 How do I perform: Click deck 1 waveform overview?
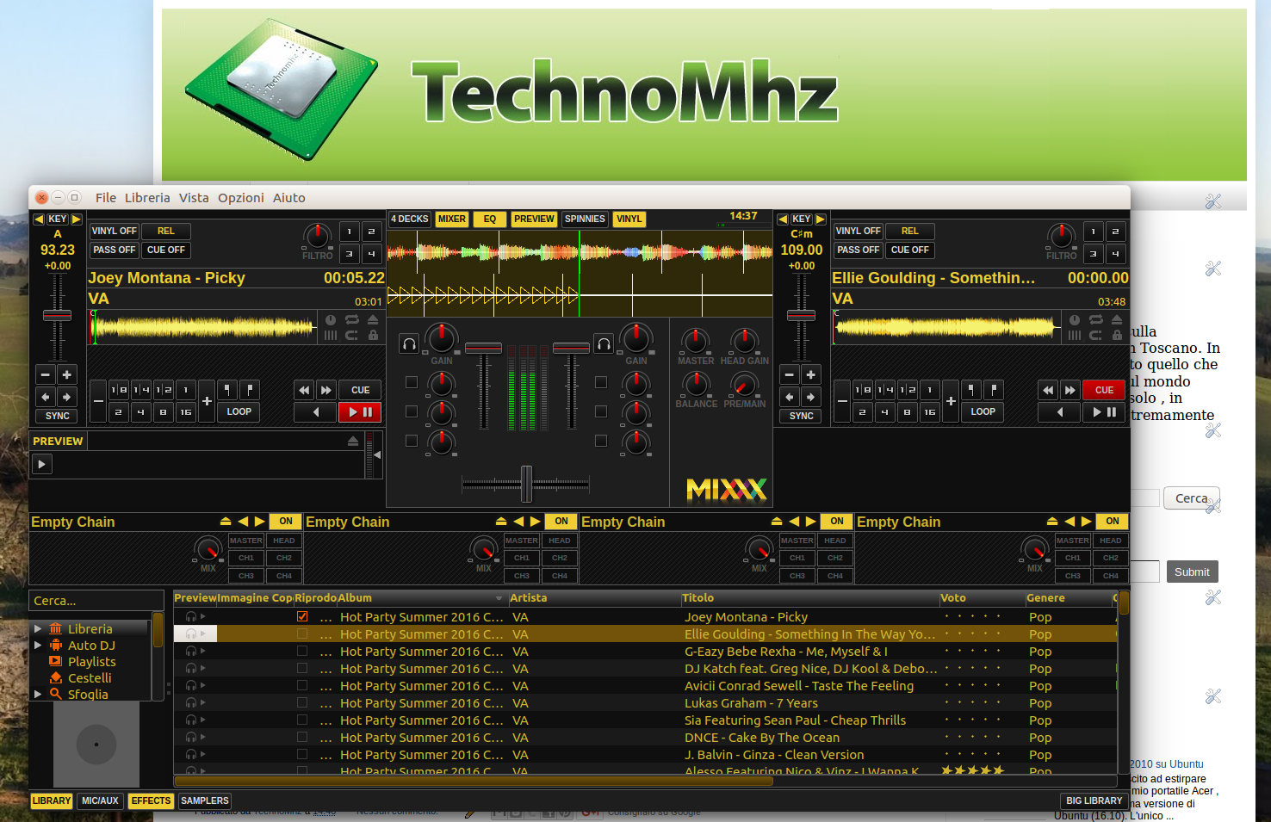coord(201,326)
